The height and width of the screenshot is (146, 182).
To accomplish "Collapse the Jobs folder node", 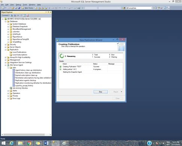I will pos(8,68).
